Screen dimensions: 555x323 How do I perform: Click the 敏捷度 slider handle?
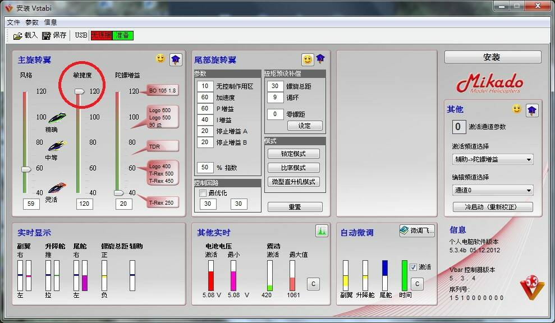79,91
